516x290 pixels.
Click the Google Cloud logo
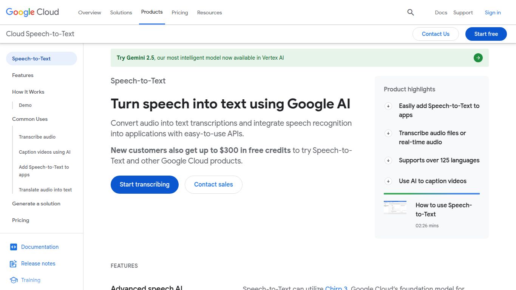(32, 12)
